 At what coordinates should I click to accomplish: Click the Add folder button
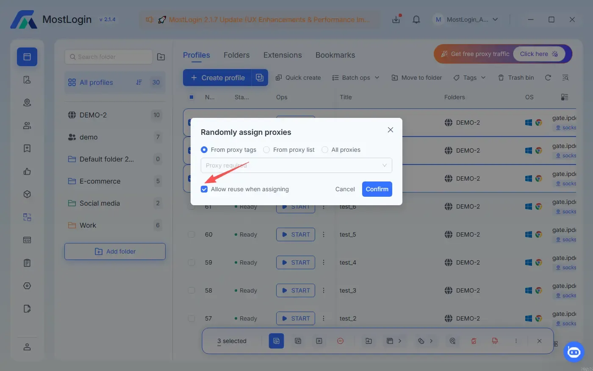[115, 251]
